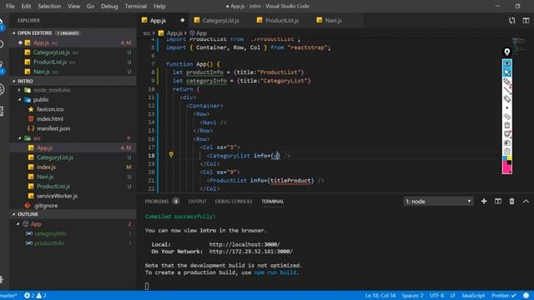The width and height of the screenshot is (534, 300).
Task: Click the errors and warnings count in status bar
Action: tap(35, 296)
